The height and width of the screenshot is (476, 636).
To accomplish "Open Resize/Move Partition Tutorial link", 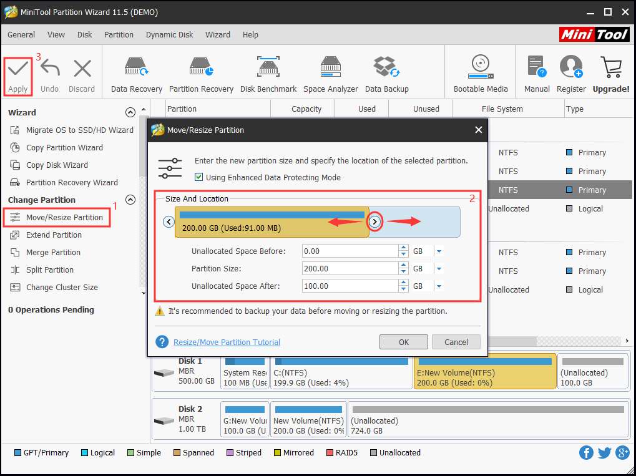I will tap(227, 342).
